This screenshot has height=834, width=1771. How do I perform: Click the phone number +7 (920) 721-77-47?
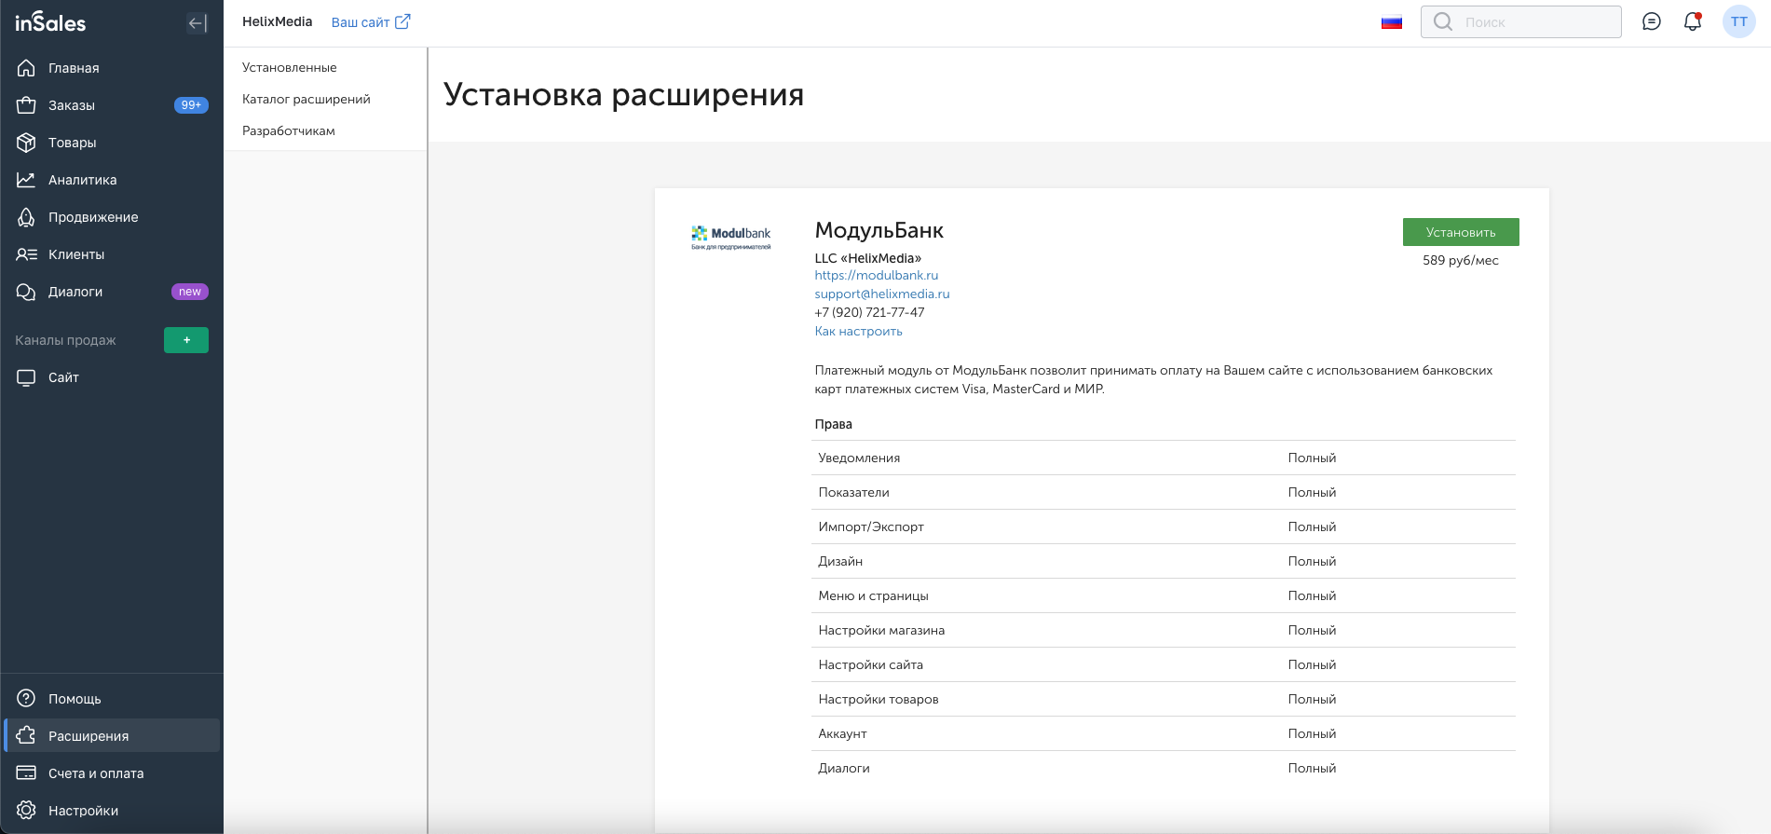pos(869,312)
